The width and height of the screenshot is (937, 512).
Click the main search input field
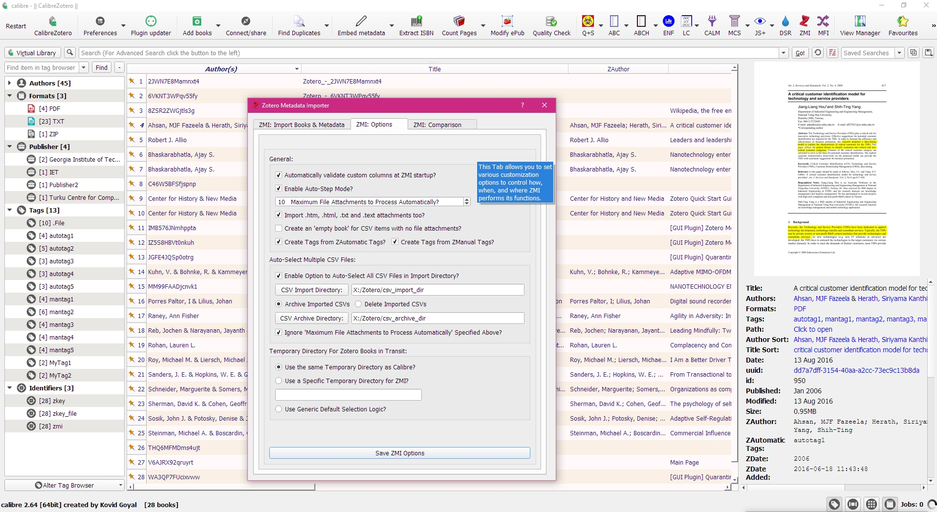click(x=429, y=53)
